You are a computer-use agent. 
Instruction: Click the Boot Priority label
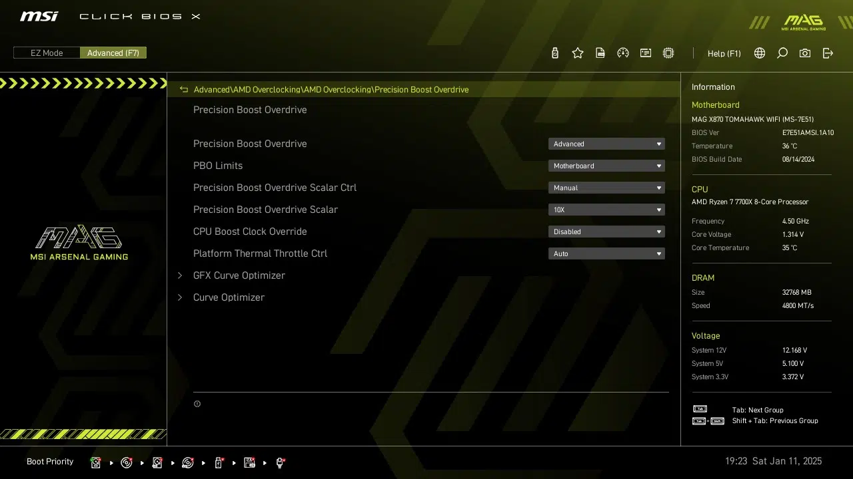tap(50, 462)
